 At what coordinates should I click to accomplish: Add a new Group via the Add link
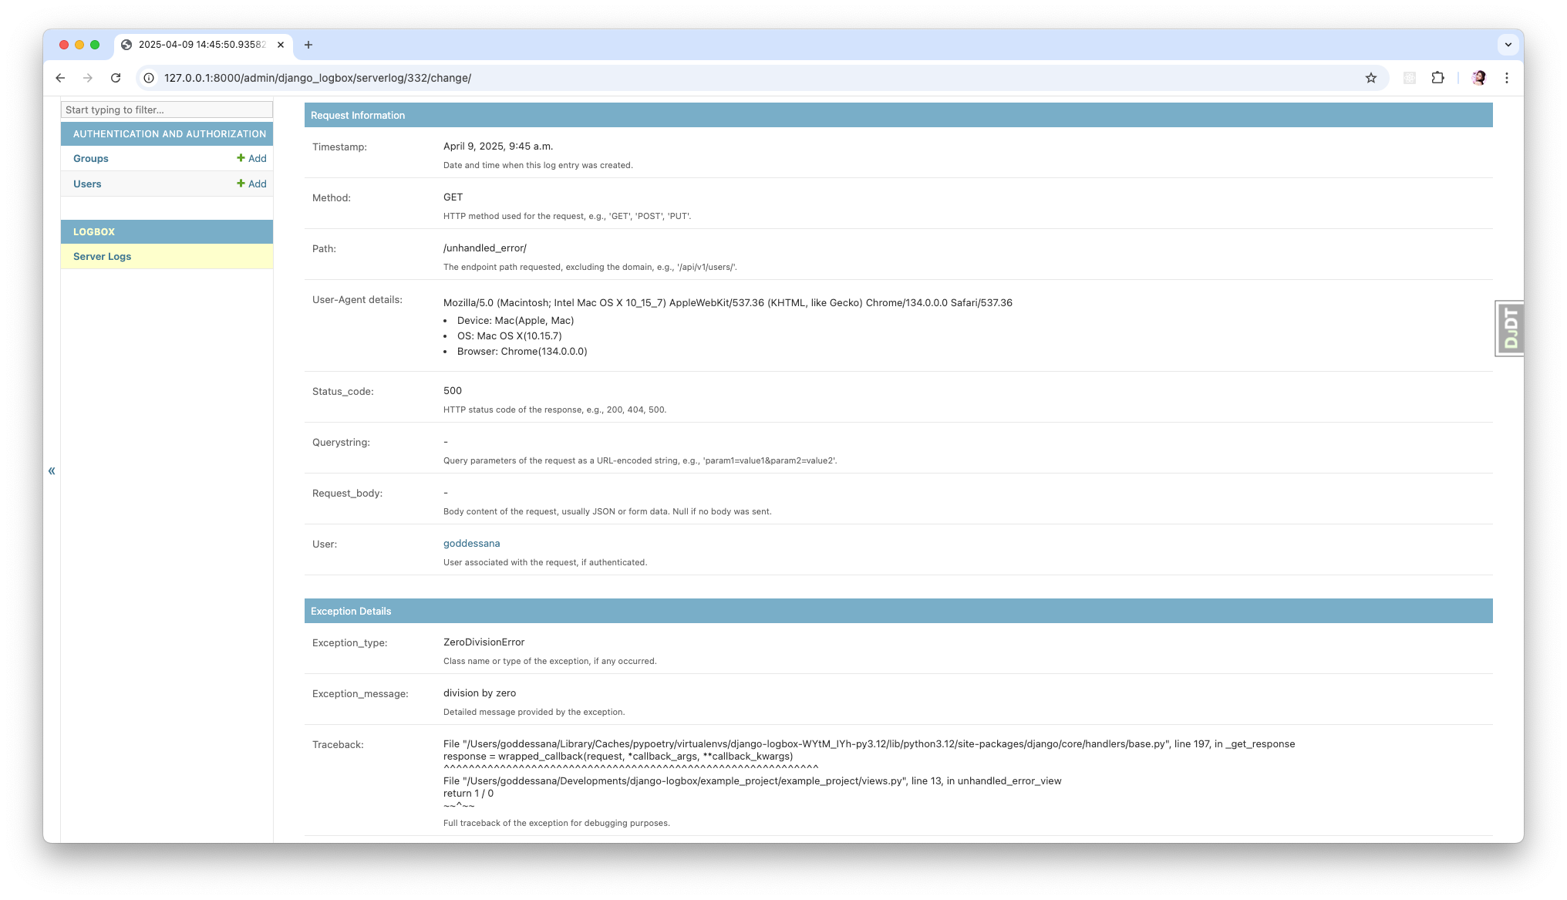pyautogui.click(x=251, y=158)
